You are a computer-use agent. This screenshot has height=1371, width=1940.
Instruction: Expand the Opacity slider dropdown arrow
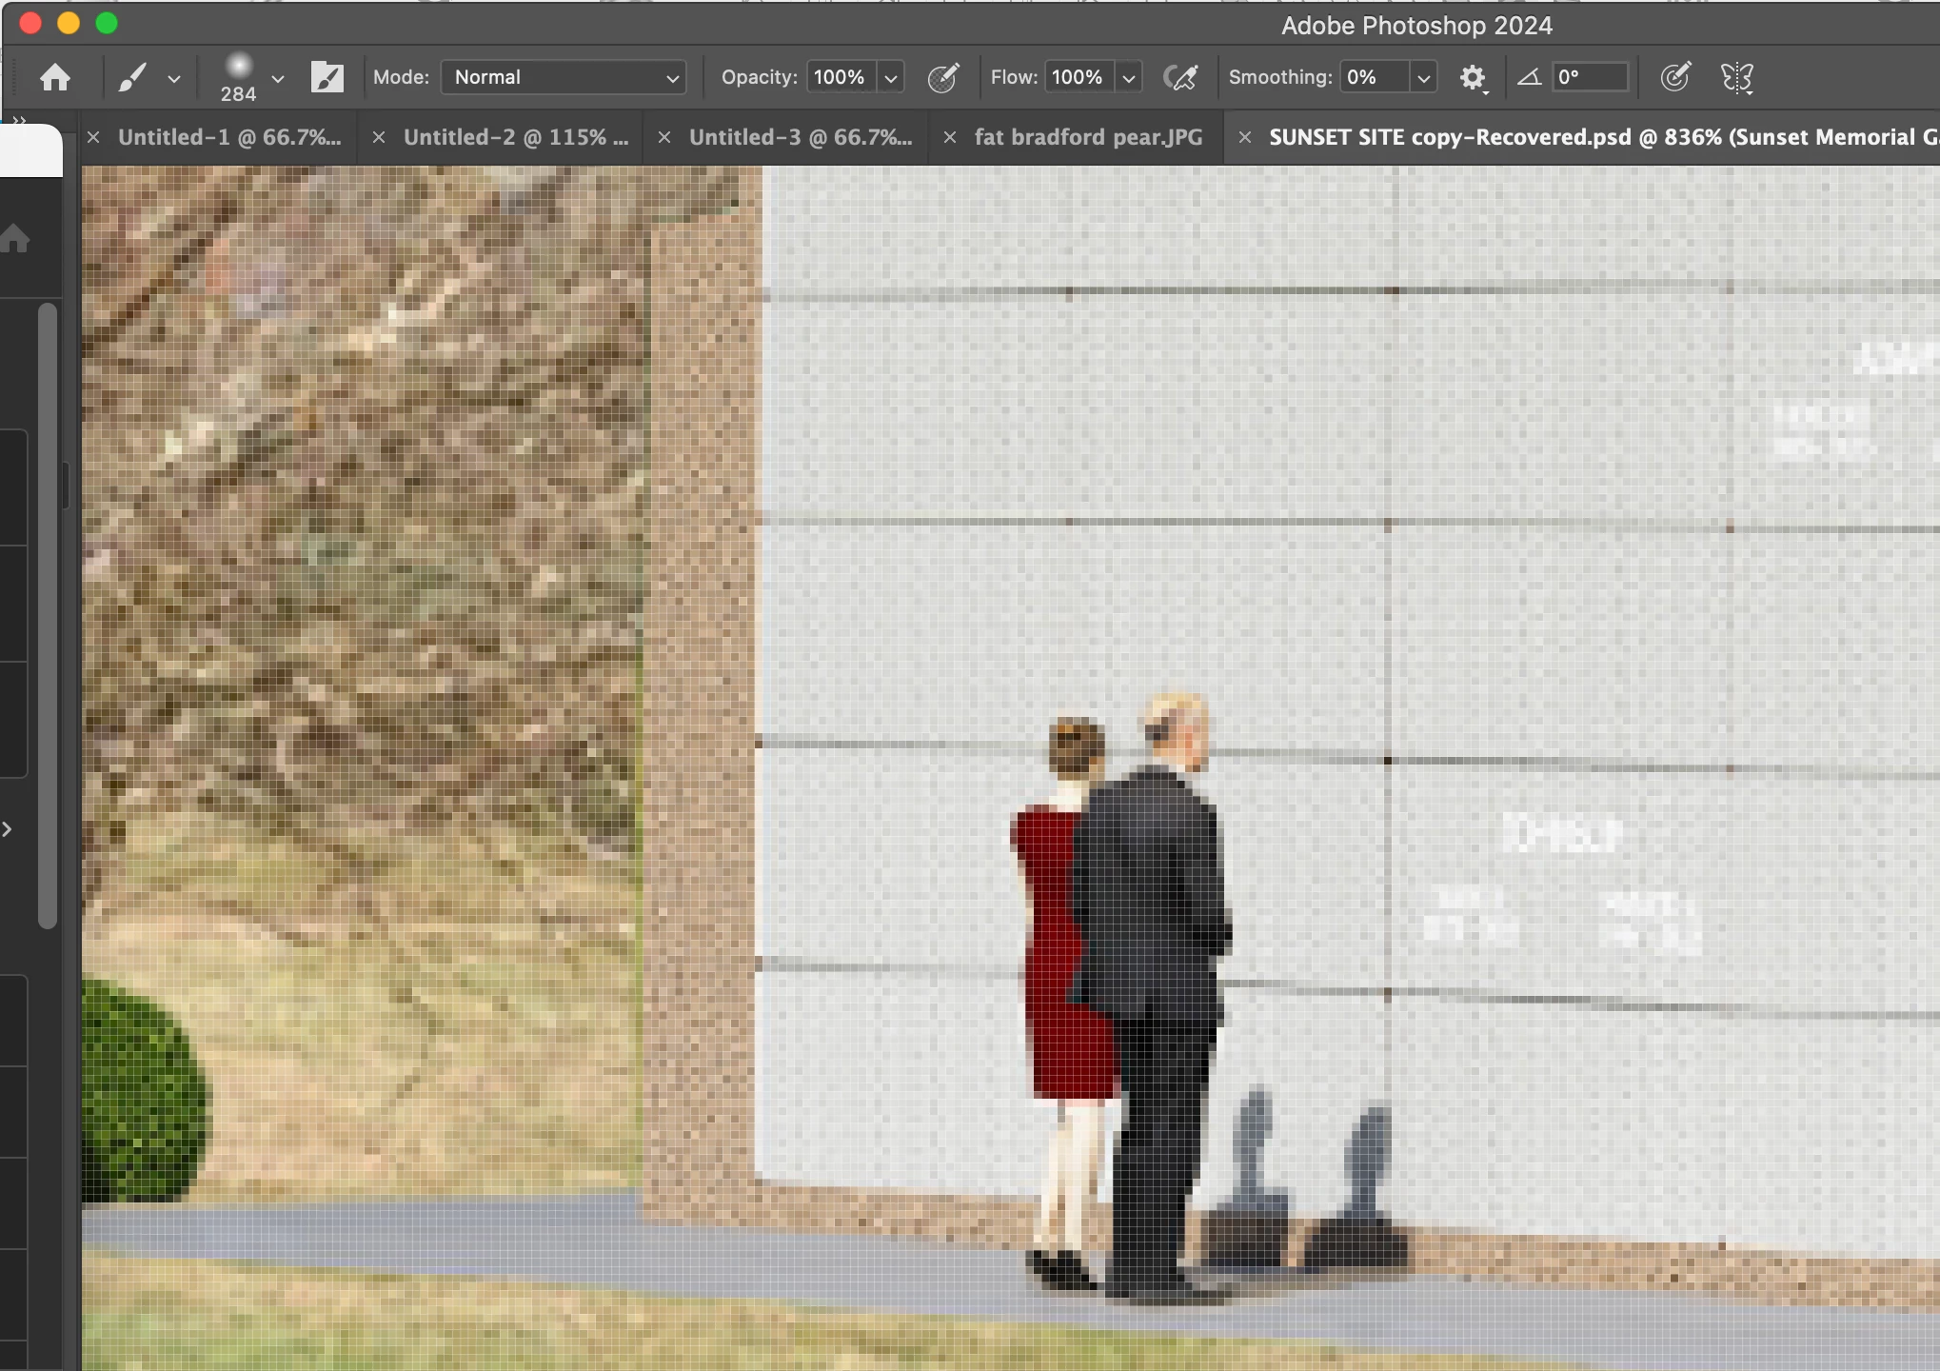[x=891, y=79]
